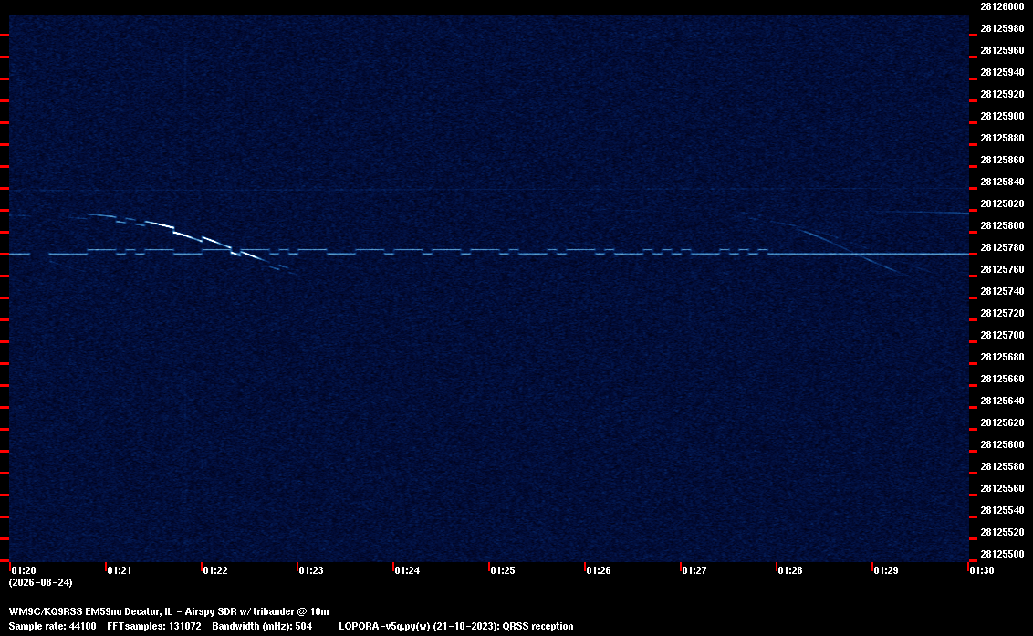Click the 01:29 time label
Image resolution: width=1033 pixels, height=636 pixels.
tap(886, 570)
